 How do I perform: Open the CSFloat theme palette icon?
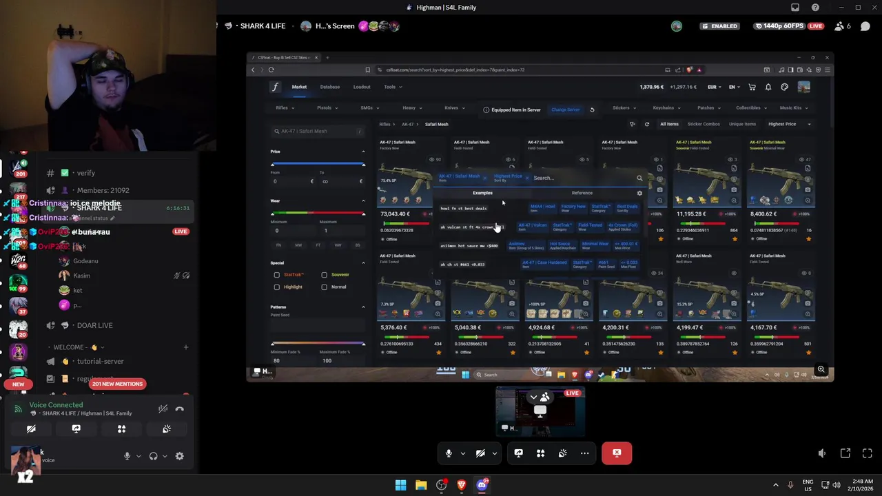pyautogui.click(x=784, y=87)
